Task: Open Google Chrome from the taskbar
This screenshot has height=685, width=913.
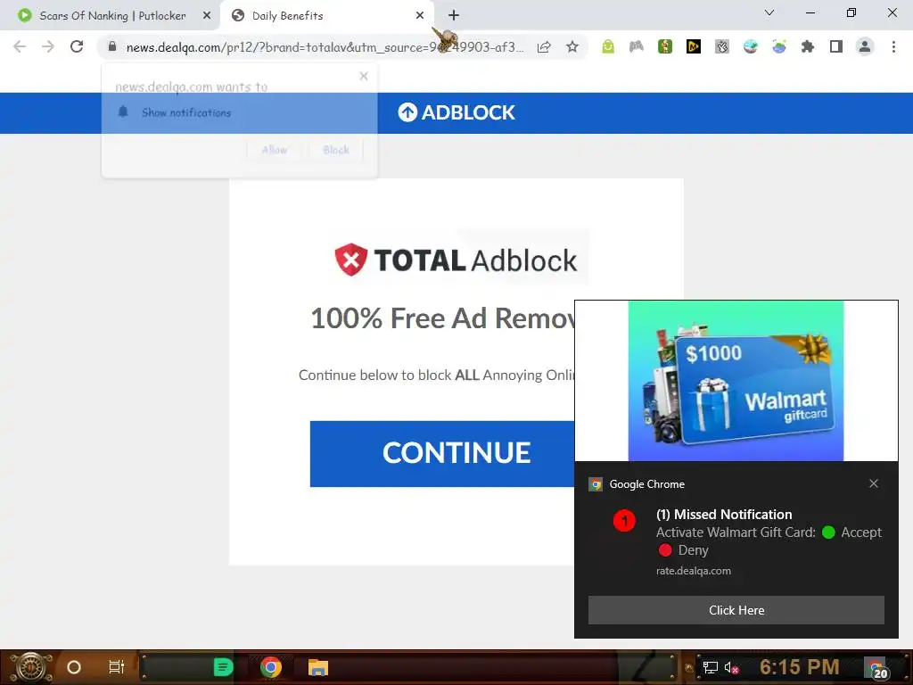Action: (271, 667)
